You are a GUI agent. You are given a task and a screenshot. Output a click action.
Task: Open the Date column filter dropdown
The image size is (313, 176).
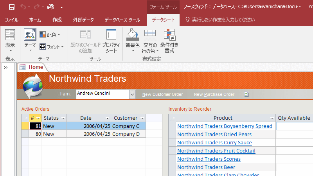[x=107, y=118]
